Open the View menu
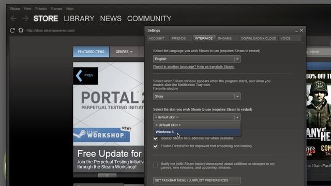Image resolution: width=331 pixels, height=186 pixels. pyautogui.click(x=27, y=9)
